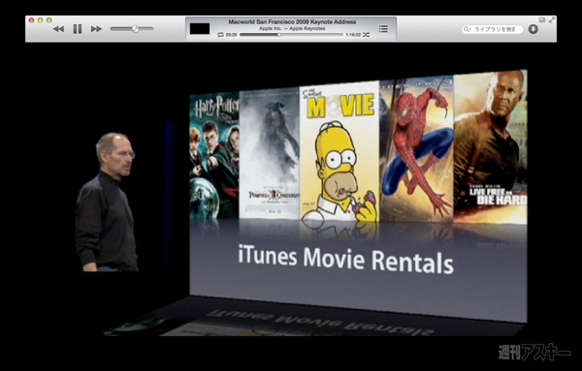
Task: Enter full screen with arrows icon
Action: [x=552, y=20]
